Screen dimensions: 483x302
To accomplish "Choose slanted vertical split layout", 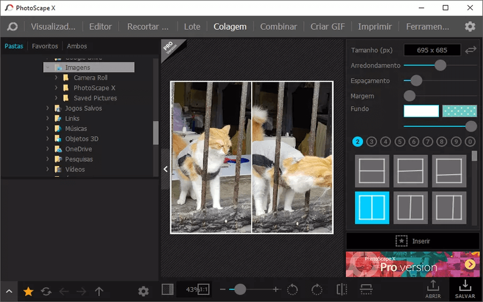I will click(x=411, y=208).
